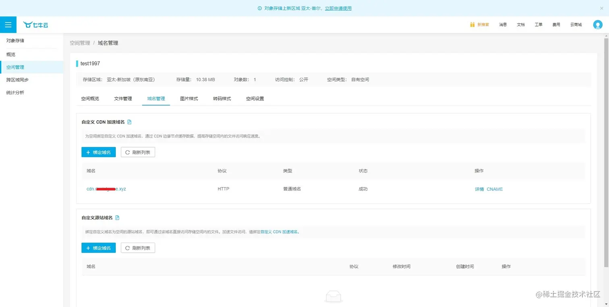Viewport: 609px width, 307px height.
Task: Click 刷新列表 button under CDN 加速域名
Action: (138, 152)
